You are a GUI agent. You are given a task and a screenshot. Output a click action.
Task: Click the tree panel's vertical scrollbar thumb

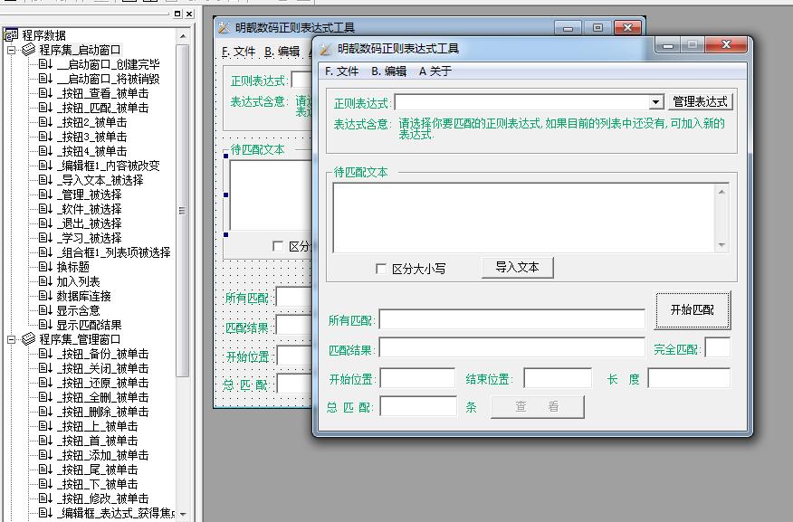(183, 210)
